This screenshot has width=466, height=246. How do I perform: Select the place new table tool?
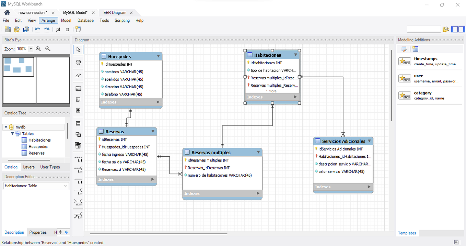point(78,123)
